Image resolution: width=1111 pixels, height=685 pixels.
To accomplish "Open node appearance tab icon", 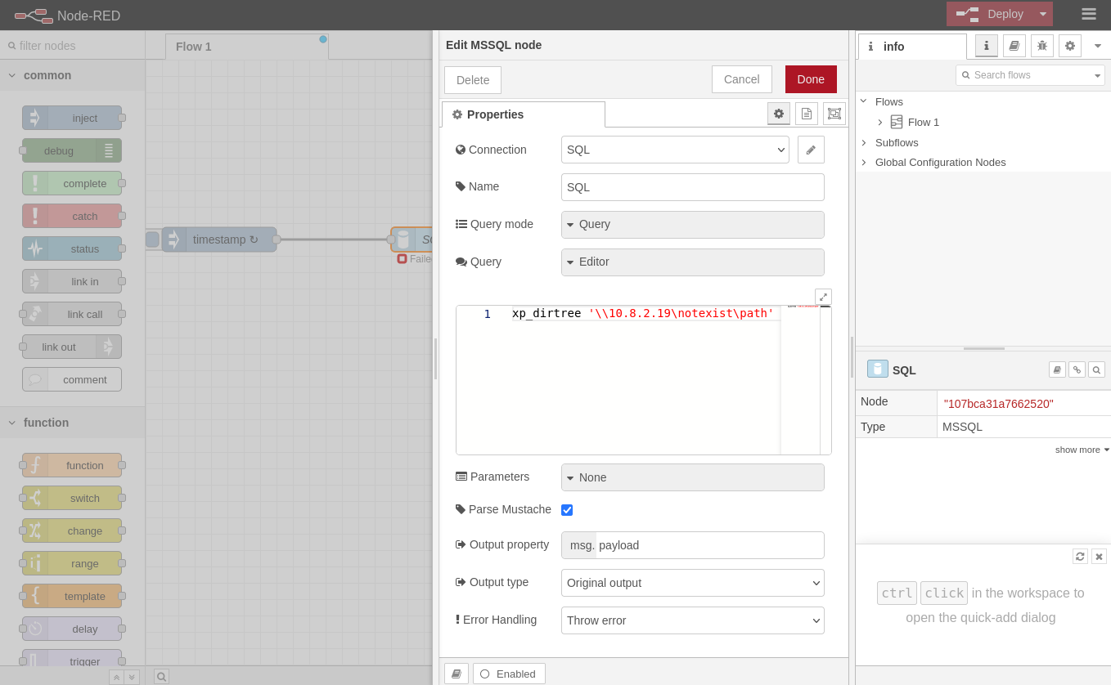I will tap(834, 114).
